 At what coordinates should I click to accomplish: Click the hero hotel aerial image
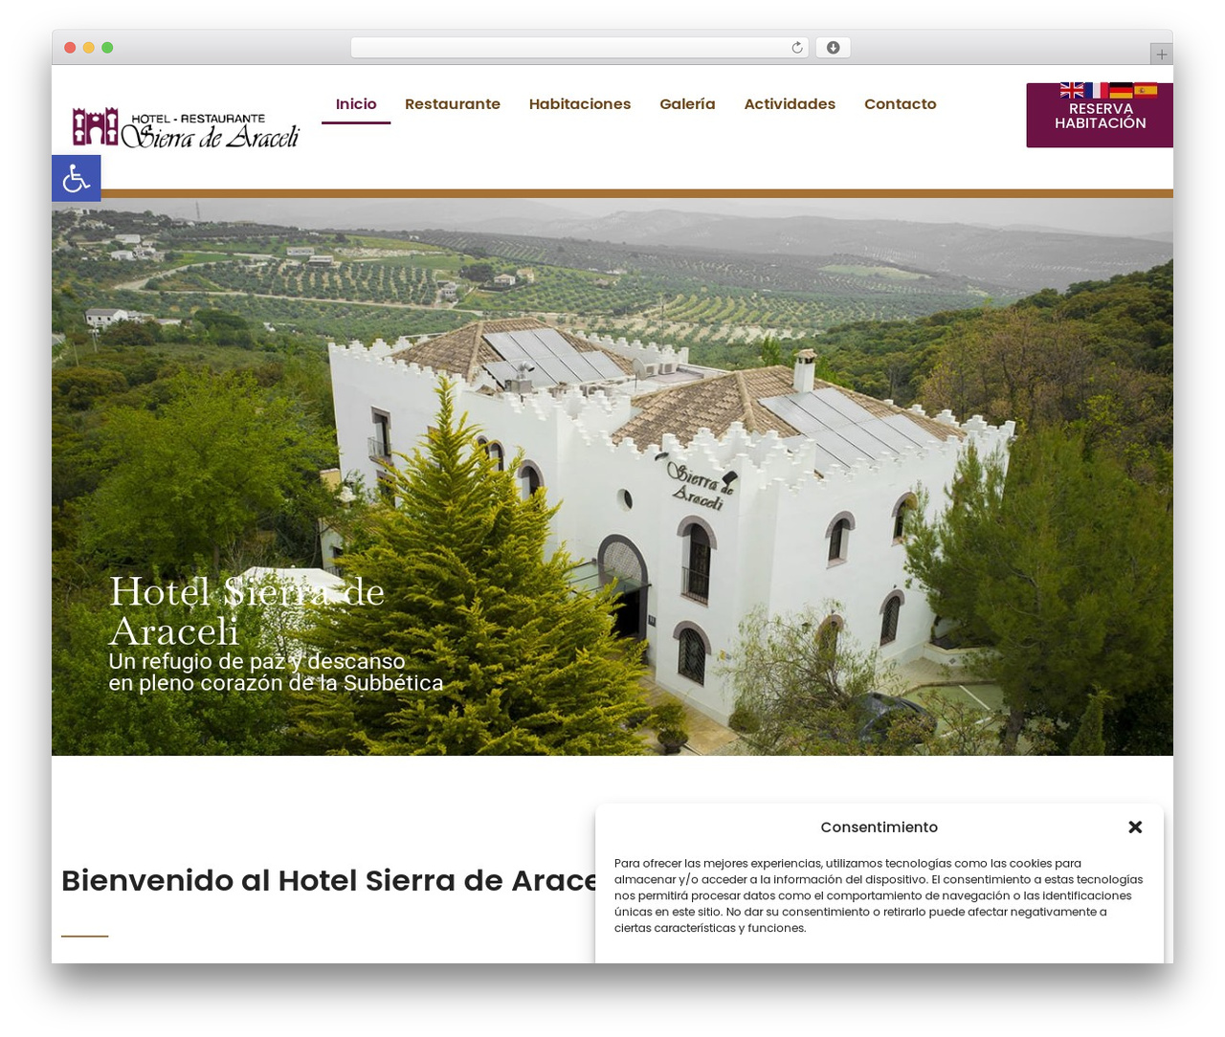click(x=612, y=476)
